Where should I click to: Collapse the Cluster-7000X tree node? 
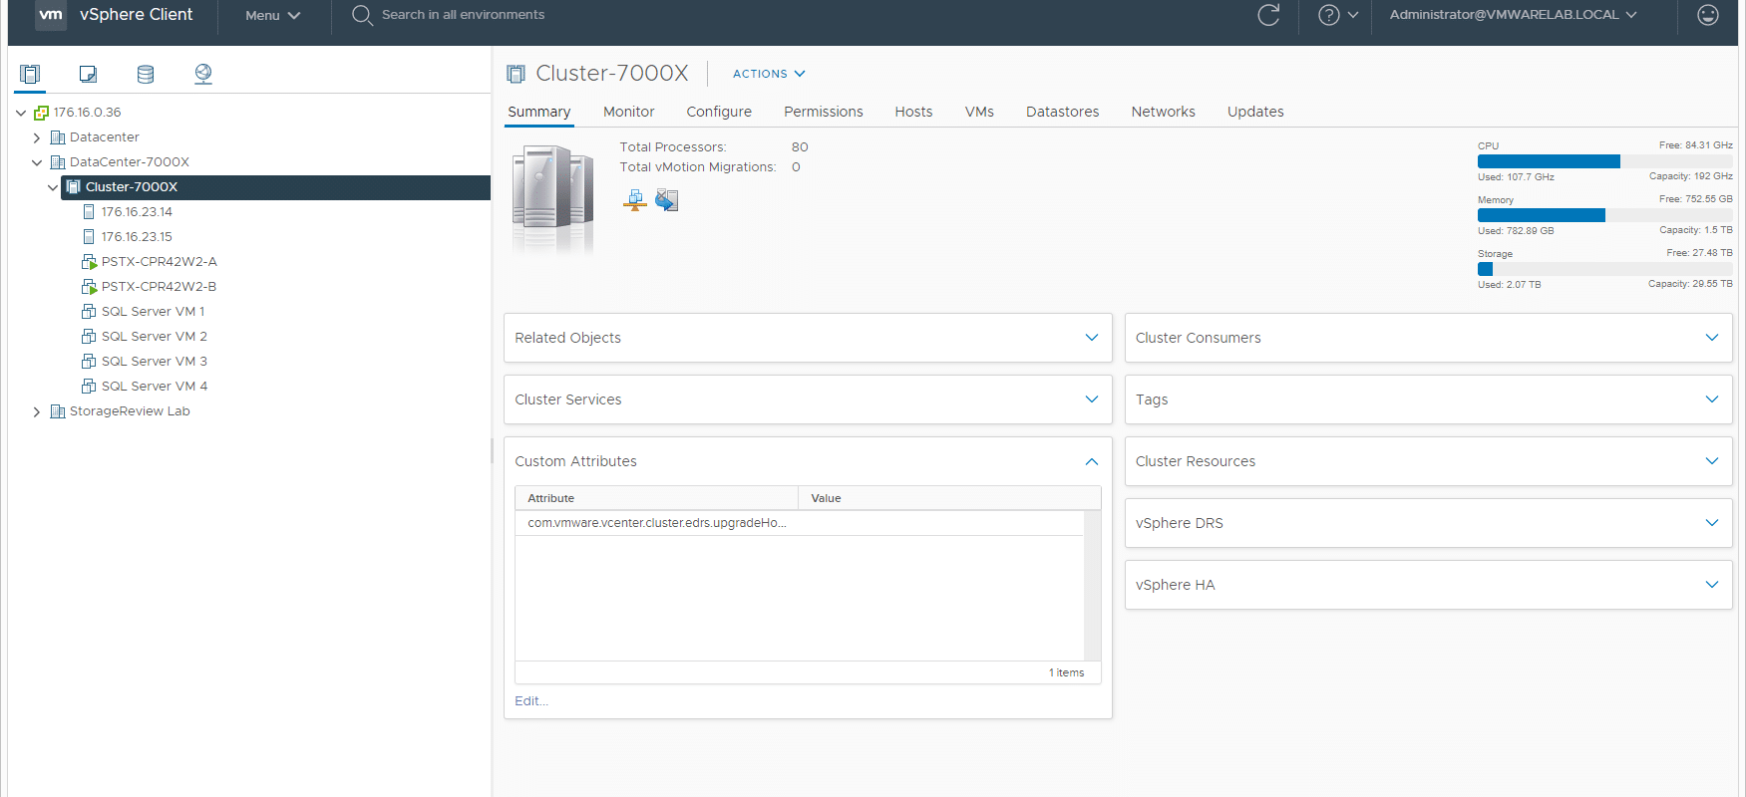pyautogui.click(x=53, y=187)
